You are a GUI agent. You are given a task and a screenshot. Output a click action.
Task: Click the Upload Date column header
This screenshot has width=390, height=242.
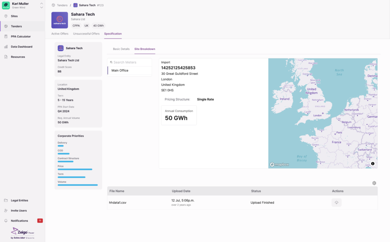(181, 191)
